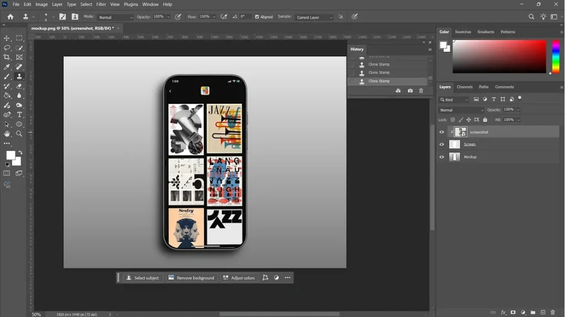Image resolution: width=565 pixels, height=317 pixels.
Task: Select the Lasso tool
Action: (x=7, y=47)
